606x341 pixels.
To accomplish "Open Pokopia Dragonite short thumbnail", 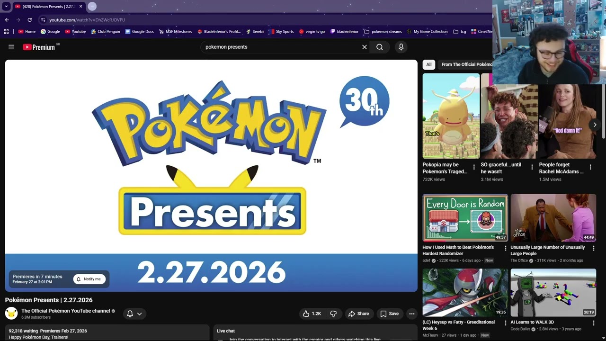I will coord(451,116).
